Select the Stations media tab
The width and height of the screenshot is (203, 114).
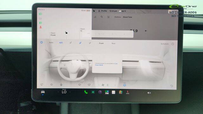coord(118,17)
